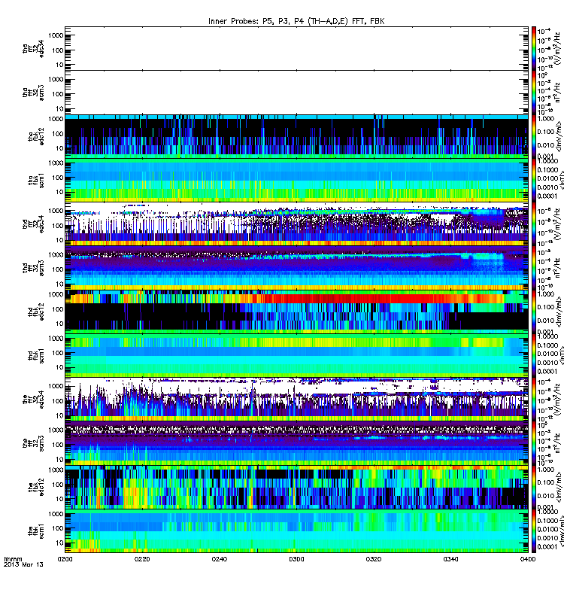Click the color bar beside tha fff edc34 panel
The height and width of the screenshot is (602, 564).
click(534, 48)
